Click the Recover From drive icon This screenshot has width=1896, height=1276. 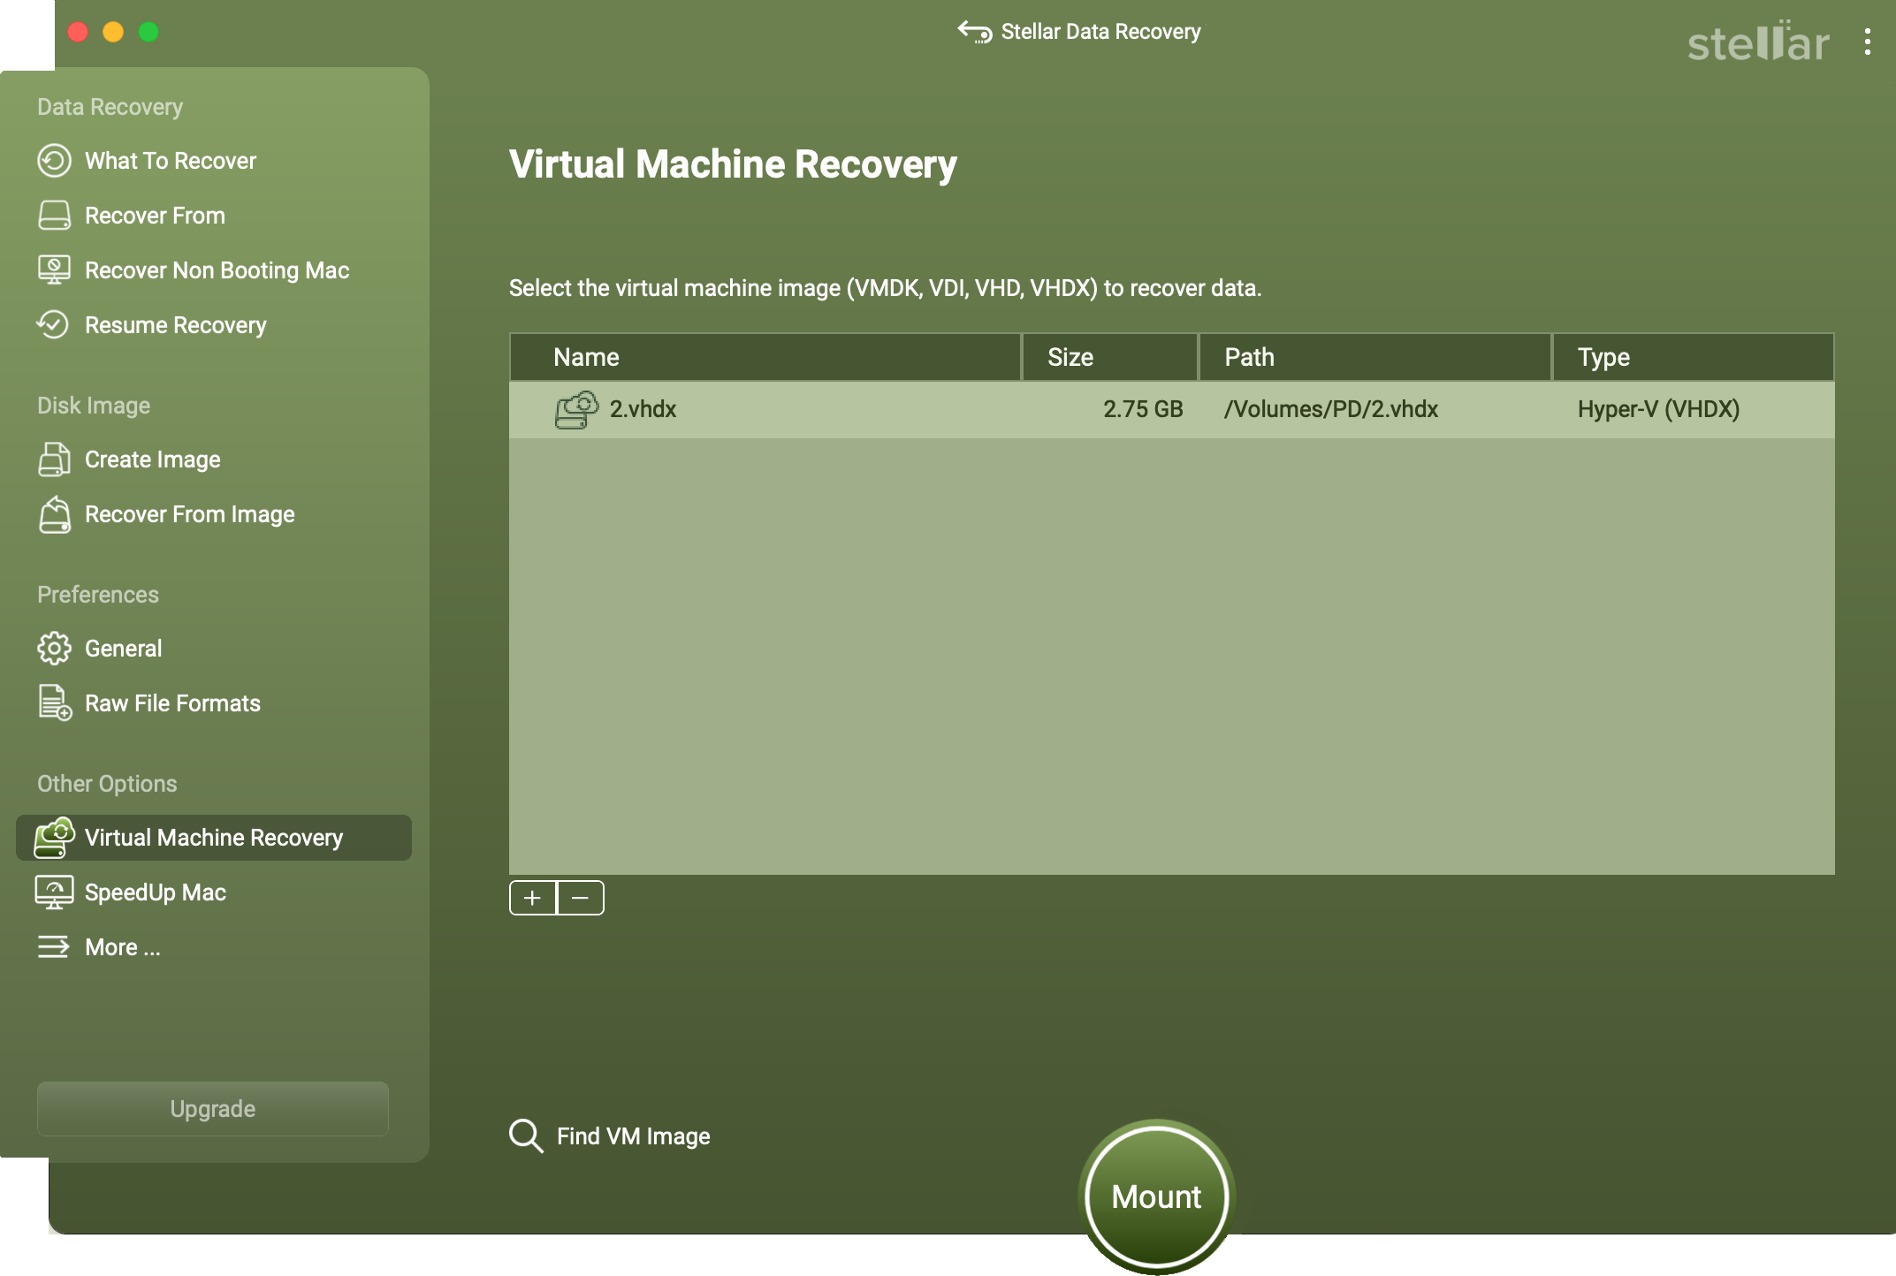point(54,216)
